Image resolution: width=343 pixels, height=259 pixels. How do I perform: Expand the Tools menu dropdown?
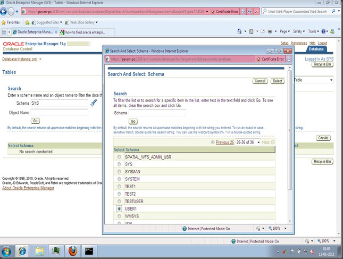313,31
